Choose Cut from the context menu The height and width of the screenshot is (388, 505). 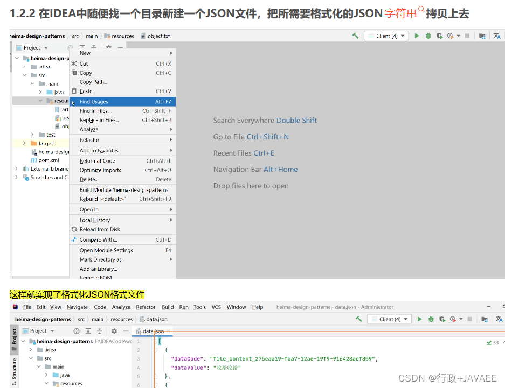coord(123,64)
